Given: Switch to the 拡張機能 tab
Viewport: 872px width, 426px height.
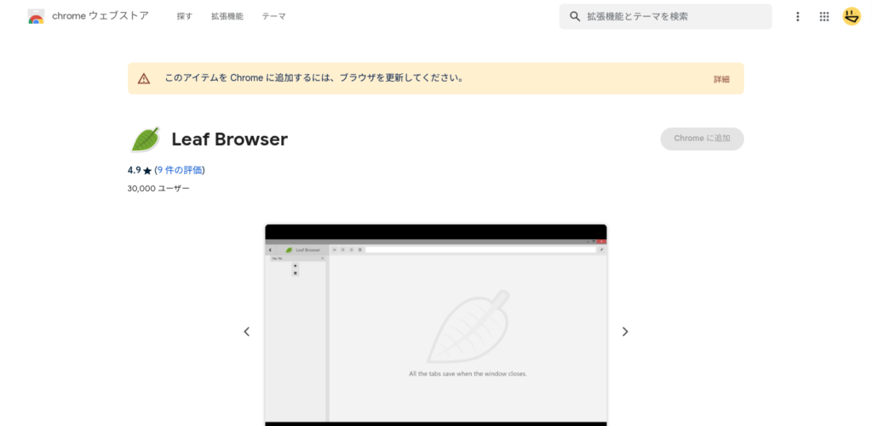Looking at the screenshot, I should pyautogui.click(x=227, y=16).
